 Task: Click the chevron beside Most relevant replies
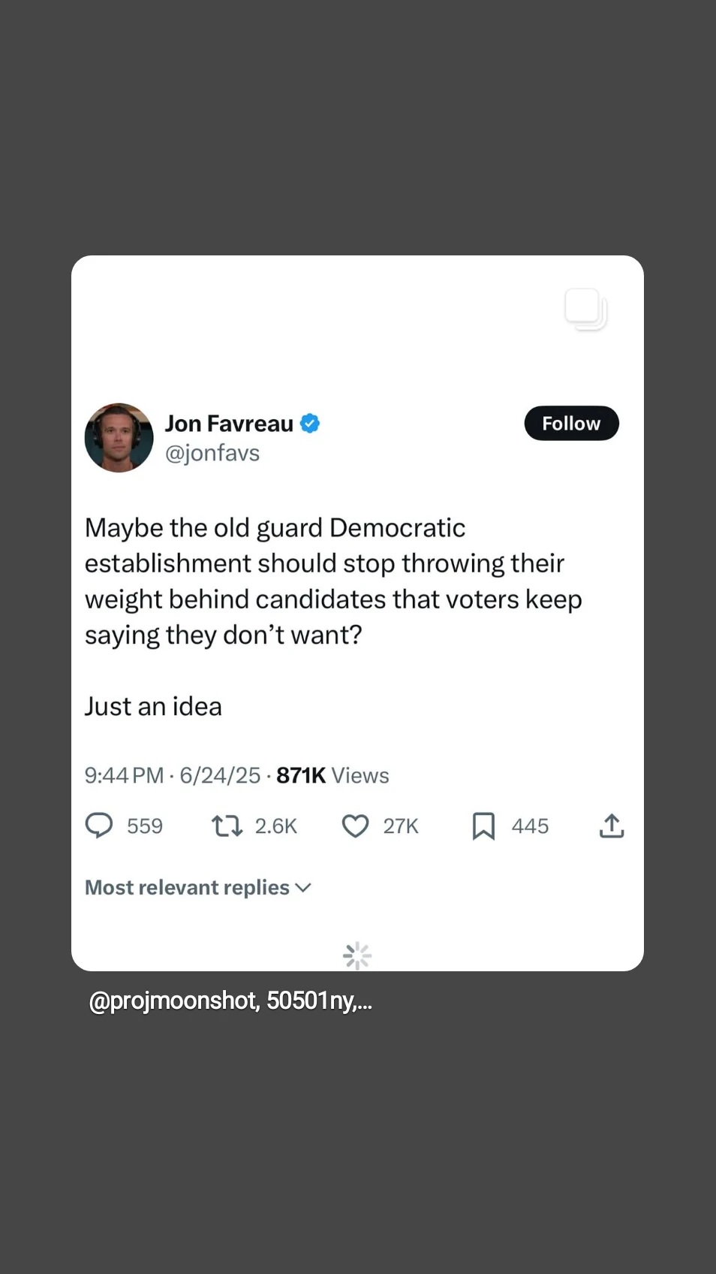pos(303,888)
